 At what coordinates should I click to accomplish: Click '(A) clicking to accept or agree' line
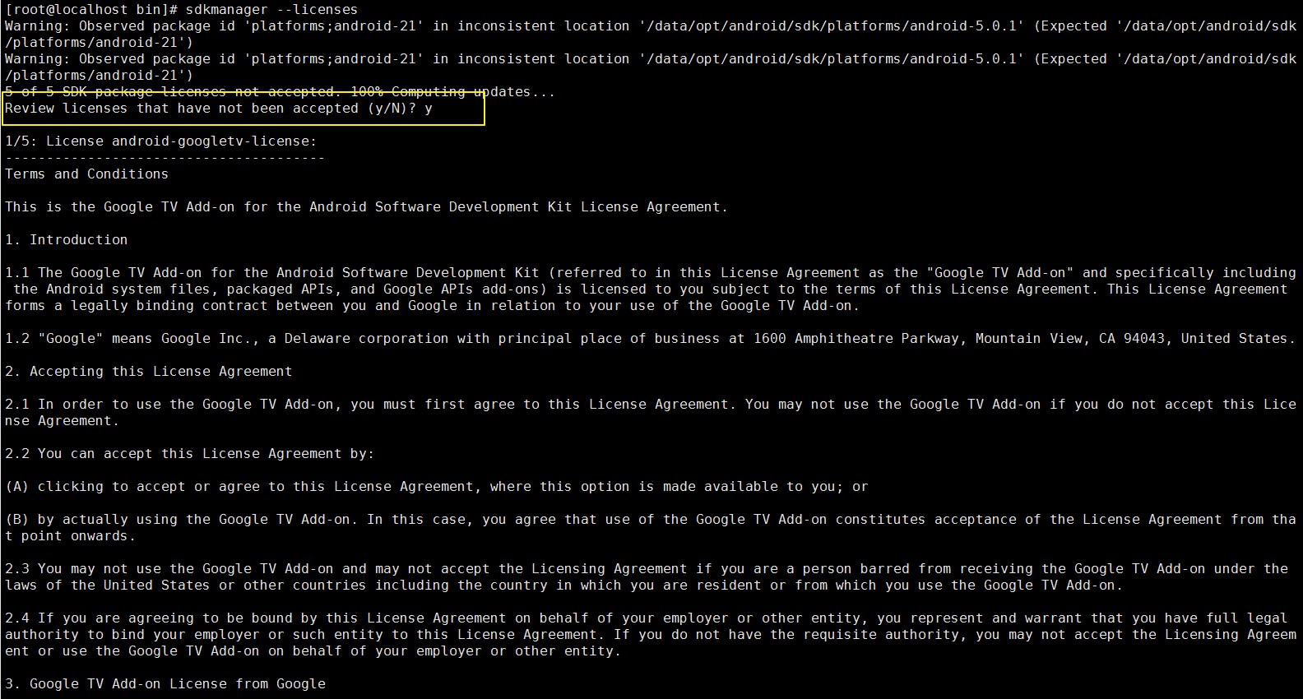tap(437, 487)
